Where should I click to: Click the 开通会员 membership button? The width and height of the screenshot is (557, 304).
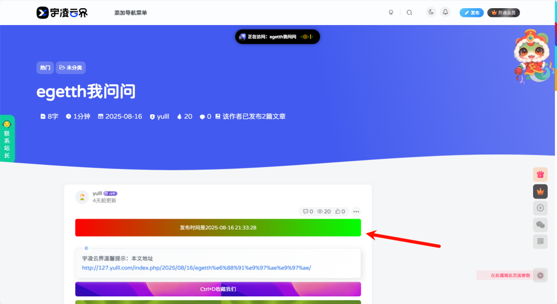coord(503,13)
